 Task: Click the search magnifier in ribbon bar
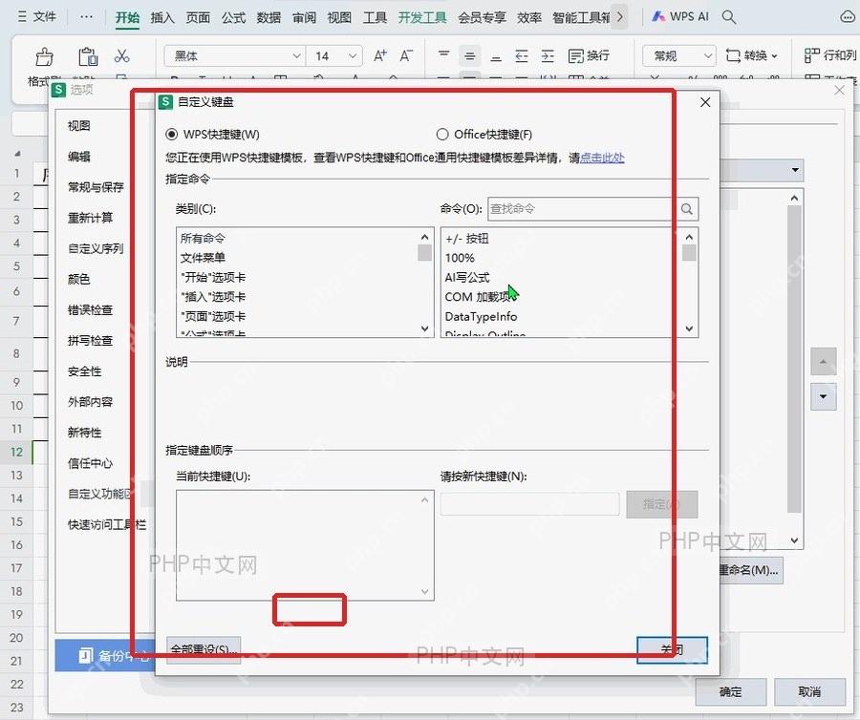click(729, 17)
